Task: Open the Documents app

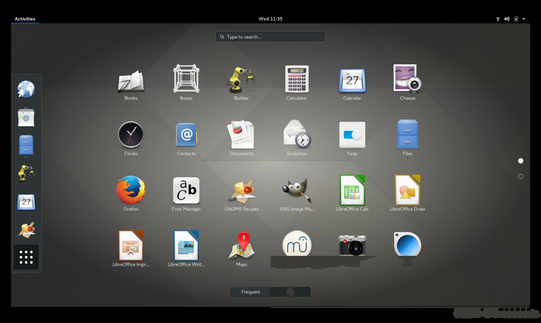Action: [242, 134]
